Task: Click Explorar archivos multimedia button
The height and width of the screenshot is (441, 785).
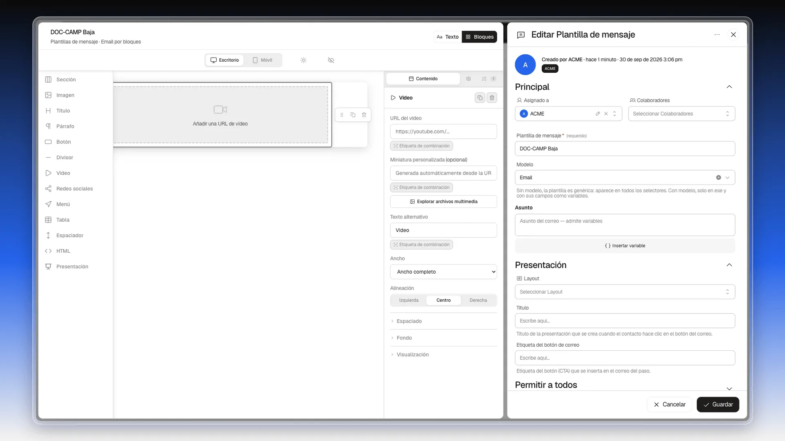Action: click(x=444, y=202)
